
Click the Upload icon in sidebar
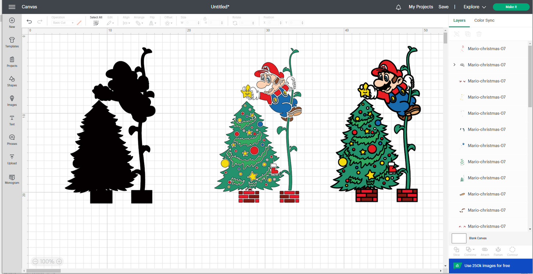[12, 159]
